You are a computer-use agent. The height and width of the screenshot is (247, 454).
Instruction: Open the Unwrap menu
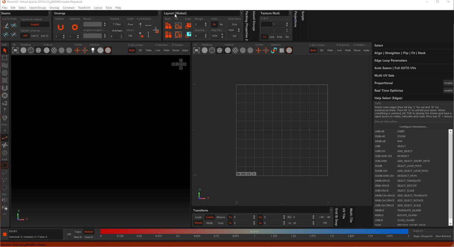tap(54, 7)
